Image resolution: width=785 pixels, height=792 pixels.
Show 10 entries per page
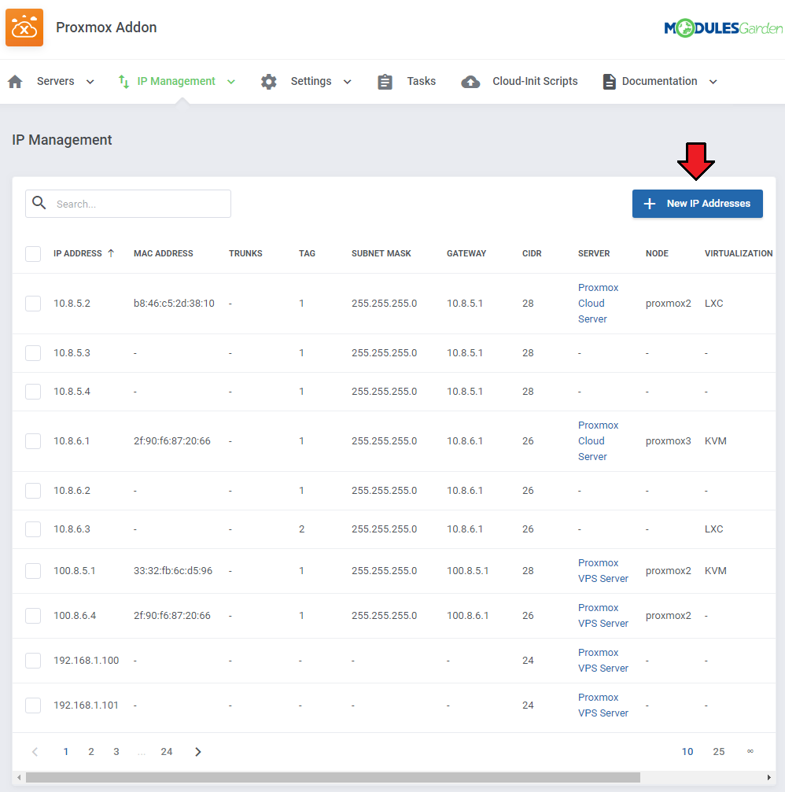pyautogui.click(x=687, y=752)
